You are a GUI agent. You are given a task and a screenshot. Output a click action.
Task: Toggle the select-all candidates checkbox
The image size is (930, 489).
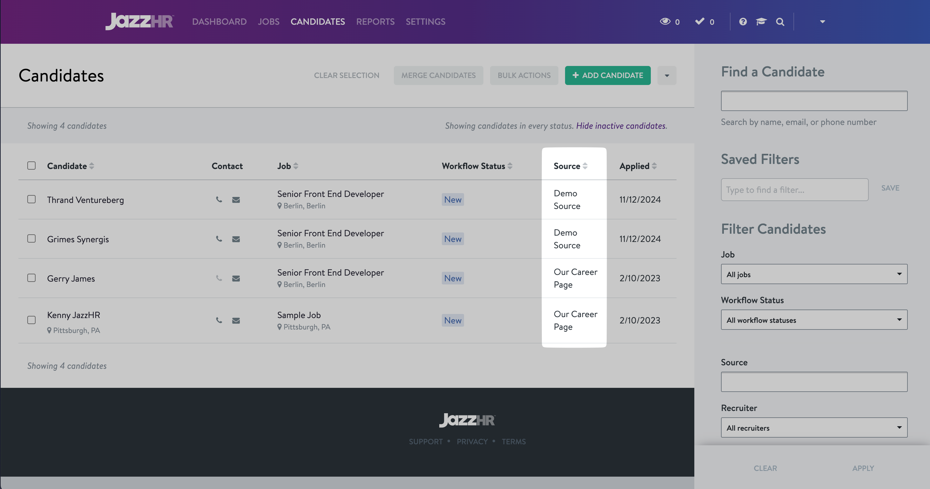click(x=31, y=166)
